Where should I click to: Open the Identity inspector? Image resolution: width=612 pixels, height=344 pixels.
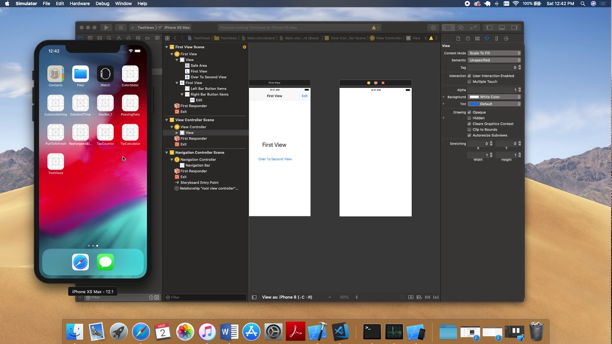click(x=477, y=38)
